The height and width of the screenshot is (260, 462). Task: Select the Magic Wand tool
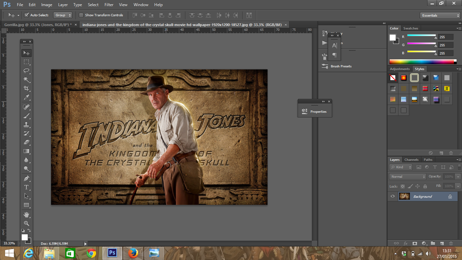click(26, 80)
